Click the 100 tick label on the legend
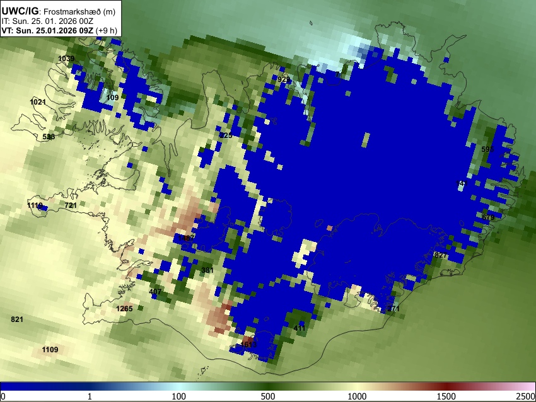 (x=179, y=396)
